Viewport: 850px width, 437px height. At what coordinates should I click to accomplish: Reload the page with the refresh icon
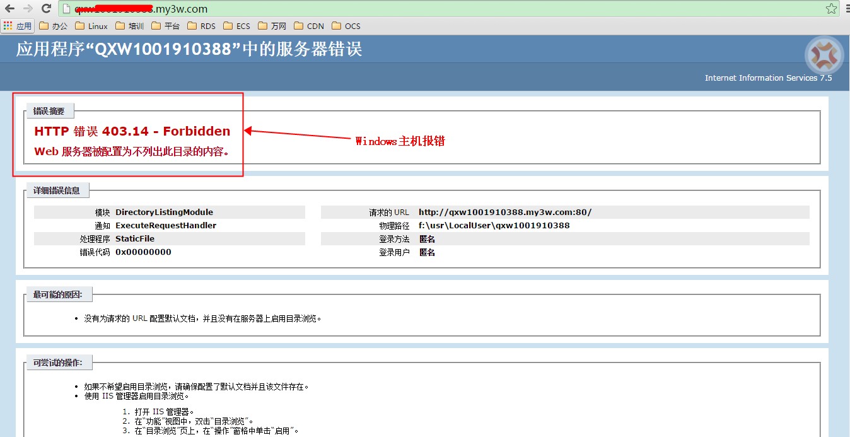pos(46,9)
